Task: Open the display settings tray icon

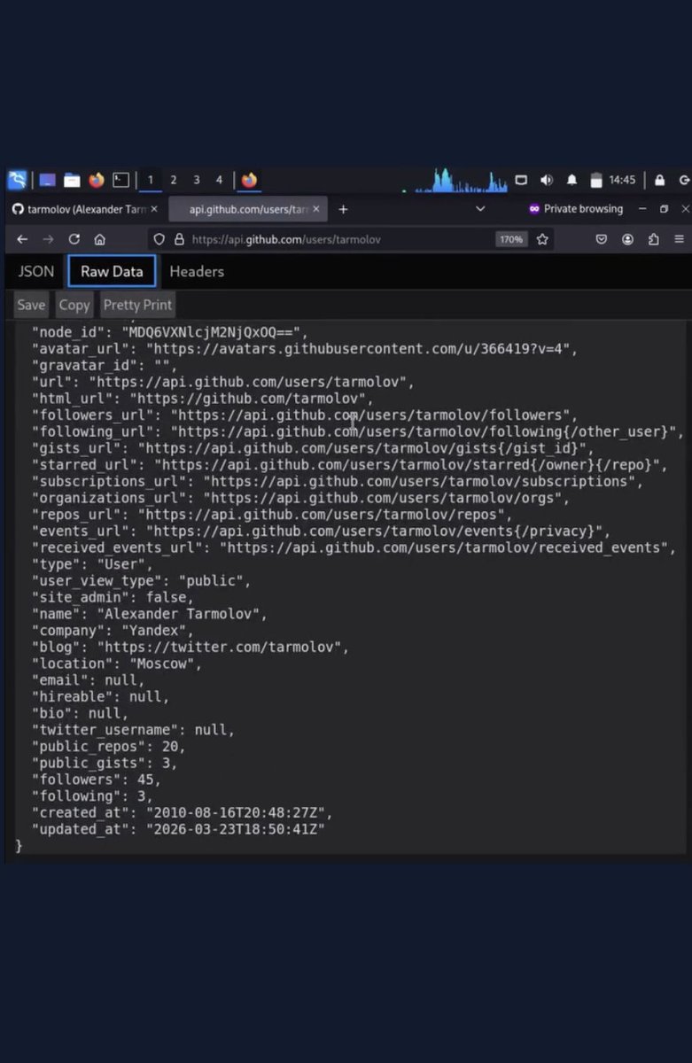Action: coord(521,180)
